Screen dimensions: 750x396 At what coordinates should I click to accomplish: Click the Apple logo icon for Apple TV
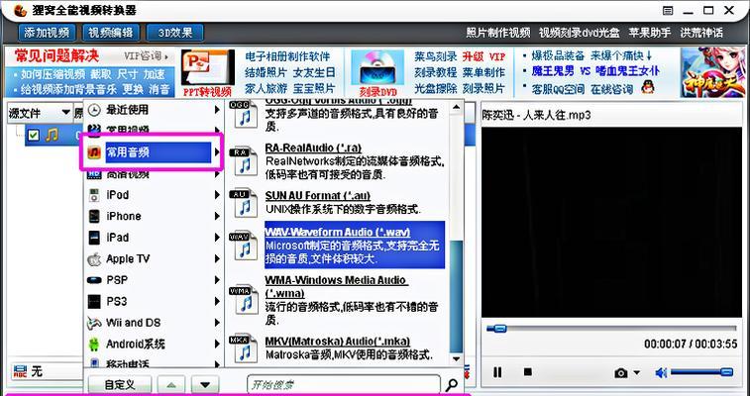pyautogui.click(x=94, y=259)
